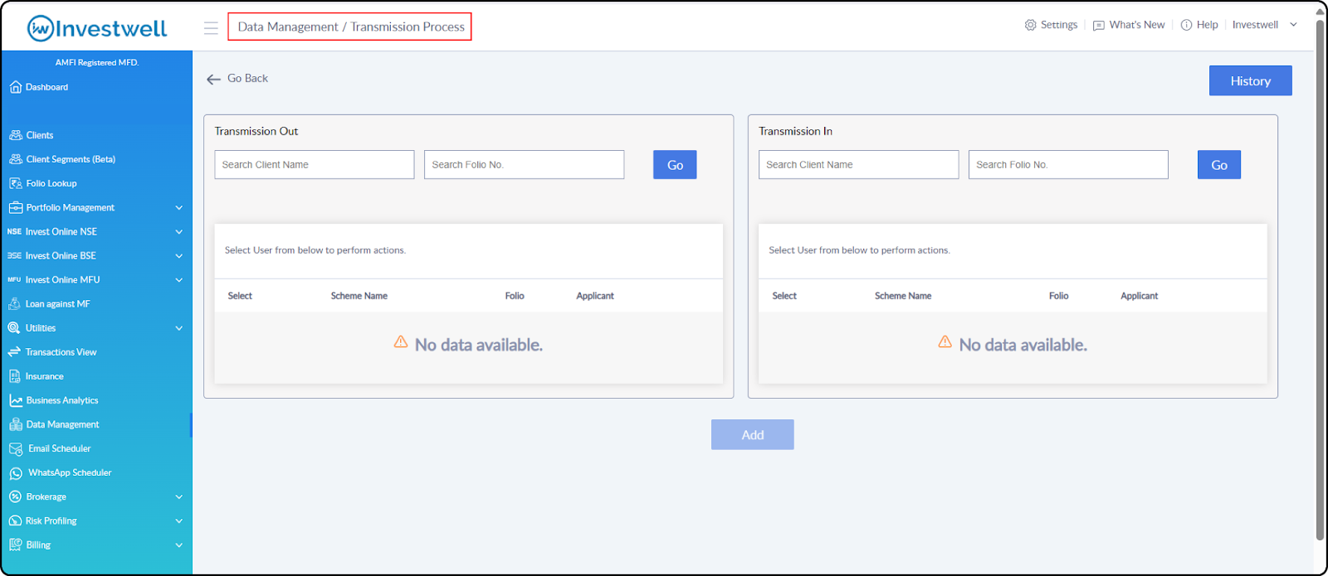Click the Help info icon

point(1187,25)
